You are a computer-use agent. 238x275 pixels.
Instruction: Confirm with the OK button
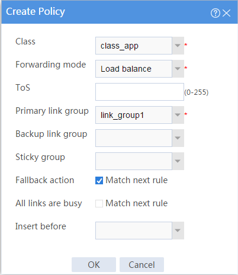point(94,265)
